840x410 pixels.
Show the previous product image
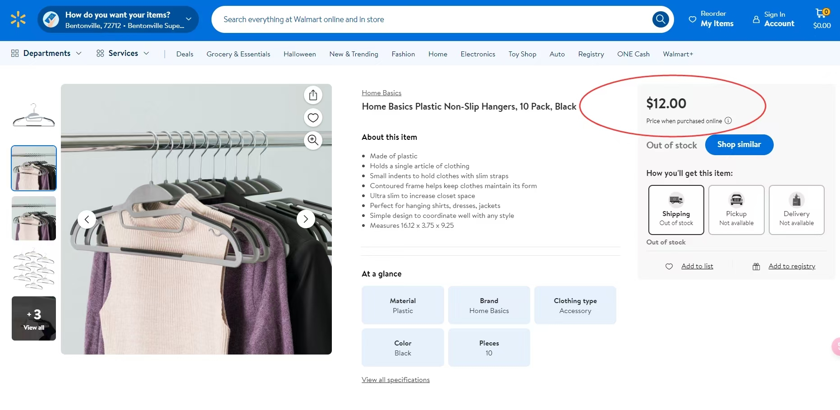[87, 219]
